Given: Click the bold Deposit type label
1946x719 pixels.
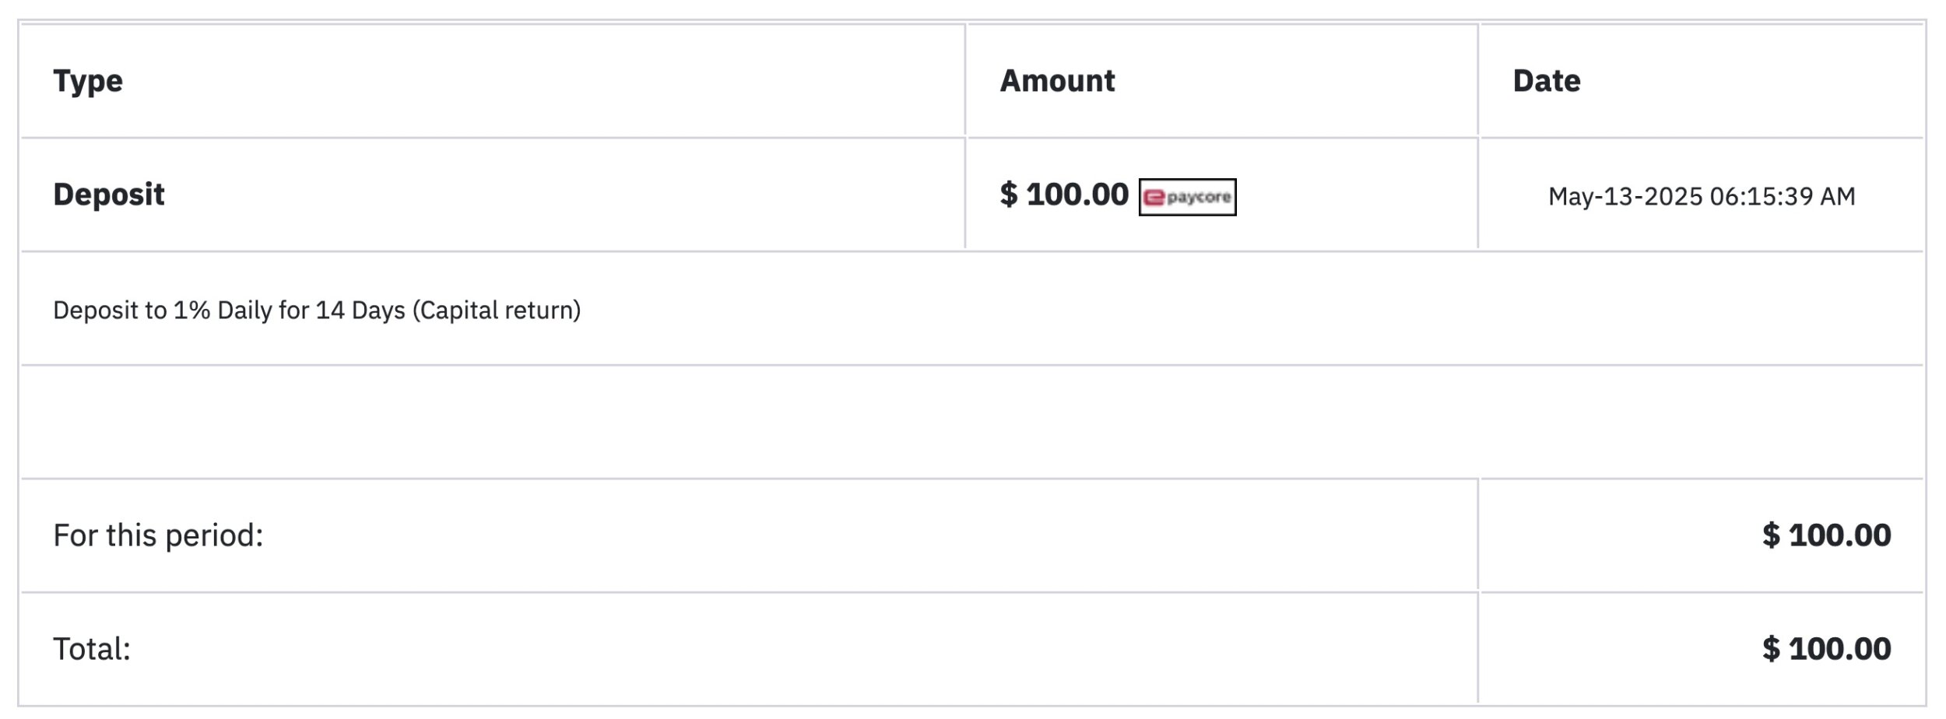Looking at the screenshot, I should 109,195.
